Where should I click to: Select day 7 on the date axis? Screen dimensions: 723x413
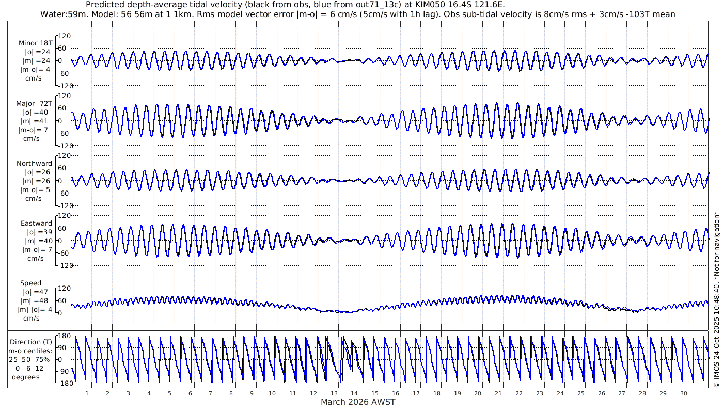point(210,393)
